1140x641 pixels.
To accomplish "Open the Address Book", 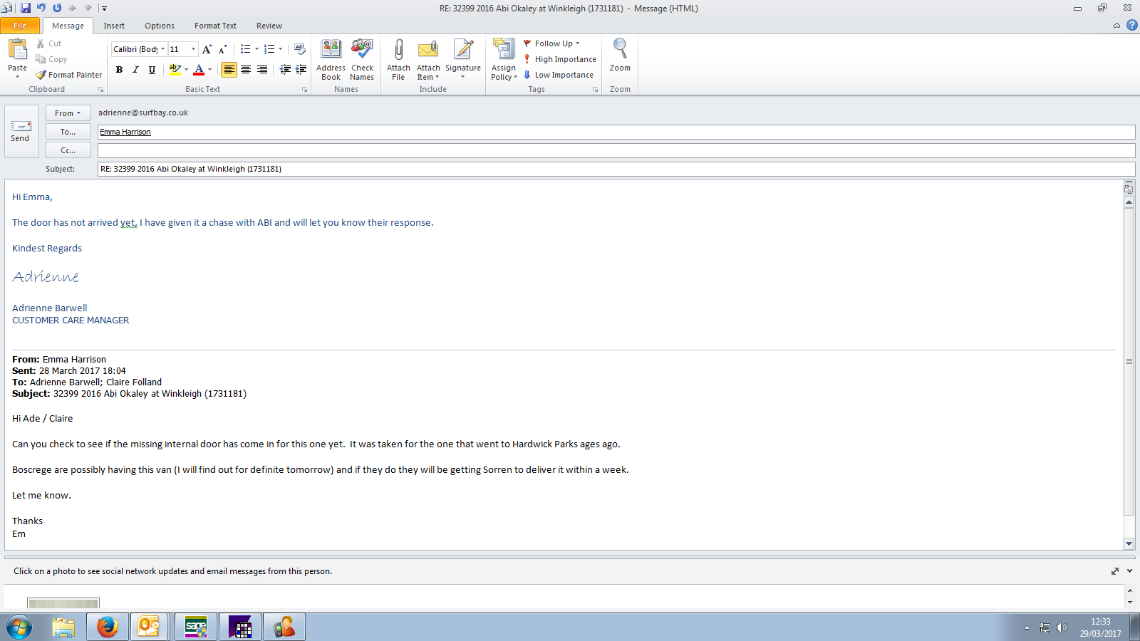I will (x=331, y=60).
